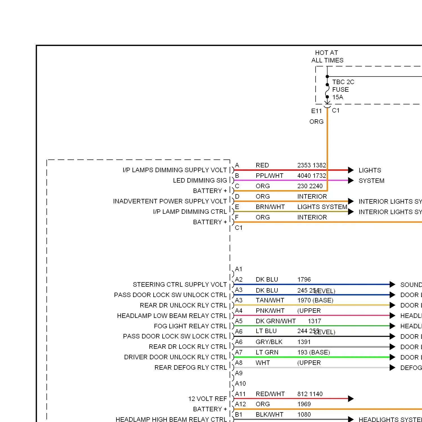Click pin label 'A1'
This screenshot has height=422, width=422.
tap(239, 269)
